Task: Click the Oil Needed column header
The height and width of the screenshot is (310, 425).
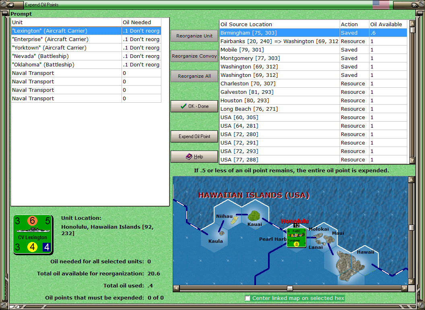Action: (141, 22)
